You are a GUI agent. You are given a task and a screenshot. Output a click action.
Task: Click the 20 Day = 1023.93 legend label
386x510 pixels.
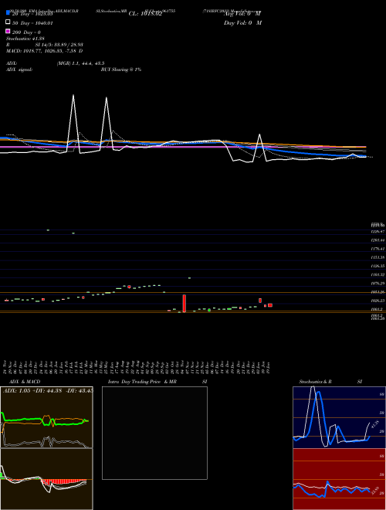coord(32,14)
